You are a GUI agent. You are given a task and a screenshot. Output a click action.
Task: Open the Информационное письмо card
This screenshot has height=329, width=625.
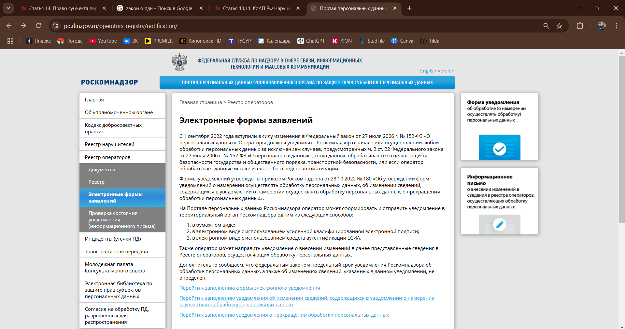pyautogui.click(x=499, y=201)
